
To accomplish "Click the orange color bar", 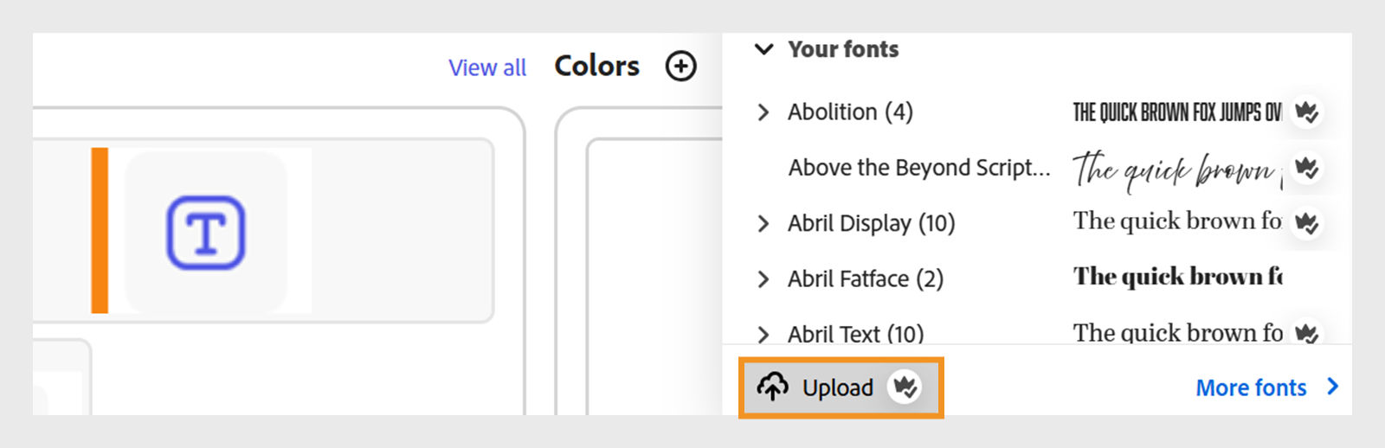I will 100,230.
